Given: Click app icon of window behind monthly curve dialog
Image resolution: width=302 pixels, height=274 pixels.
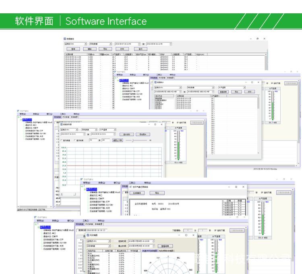Looking at the screenshot, I should point(82,179).
